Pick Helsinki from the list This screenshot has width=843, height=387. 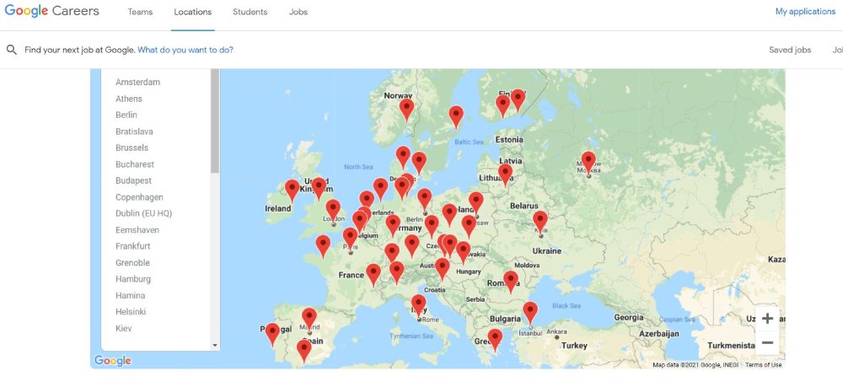[131, 312]
